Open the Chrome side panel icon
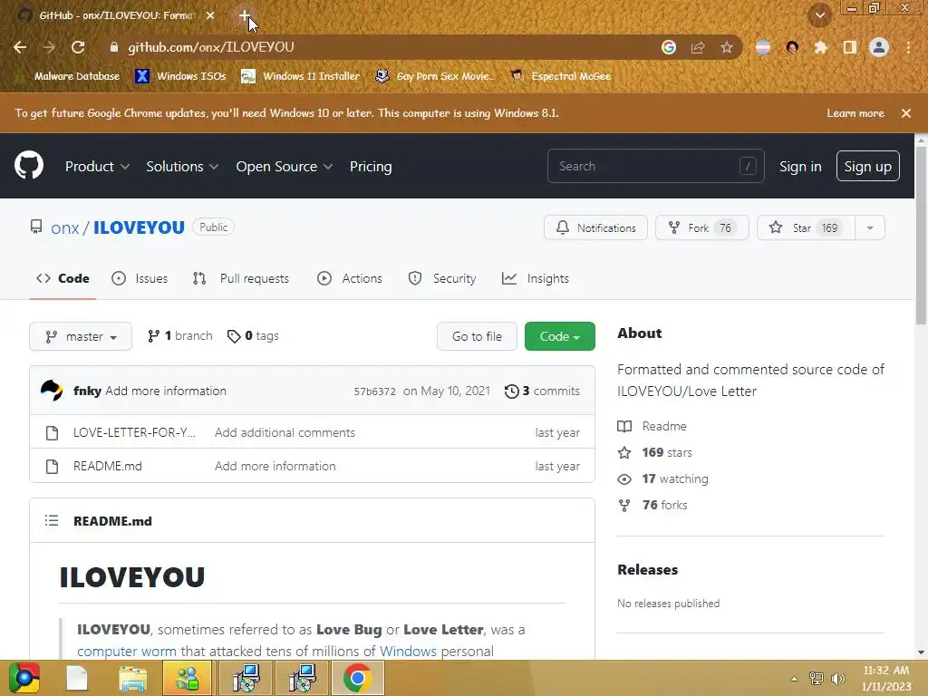 [850, 47]
